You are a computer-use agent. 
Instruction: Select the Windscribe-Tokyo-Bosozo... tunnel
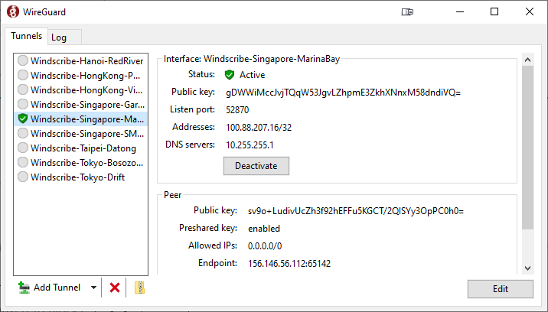[80, 162]
